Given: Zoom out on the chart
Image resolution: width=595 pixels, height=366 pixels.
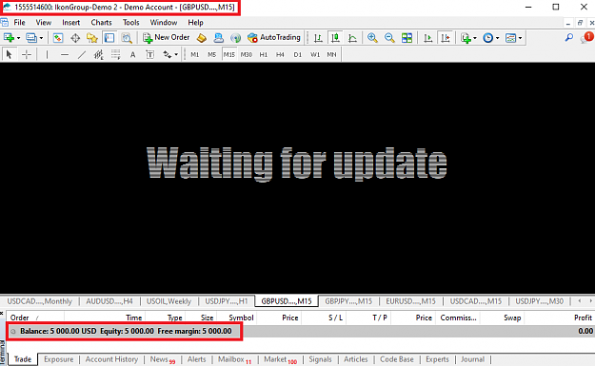Looking at the screenshot, I should click(389, 37).
